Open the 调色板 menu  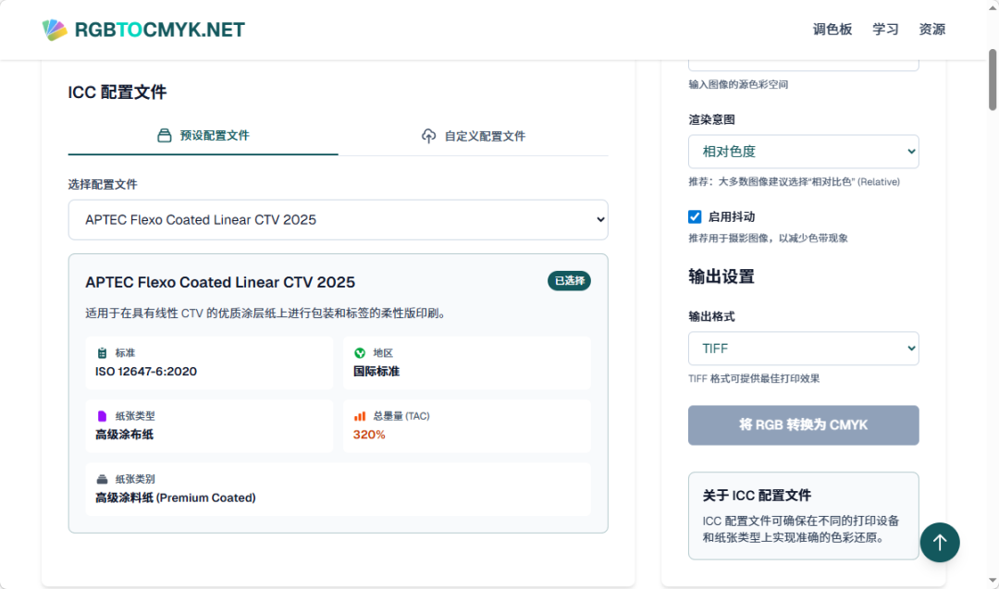832,29
